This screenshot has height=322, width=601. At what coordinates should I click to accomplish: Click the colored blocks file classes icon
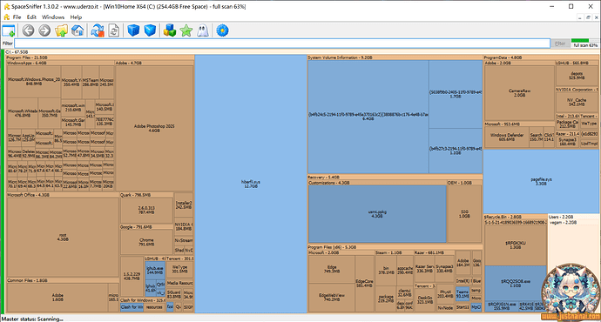click(170, 30)
